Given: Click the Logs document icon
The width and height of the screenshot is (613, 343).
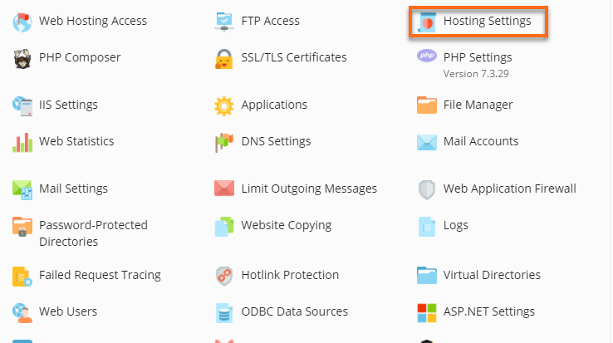Looking at the screenshot, I should tap(426, 227).
